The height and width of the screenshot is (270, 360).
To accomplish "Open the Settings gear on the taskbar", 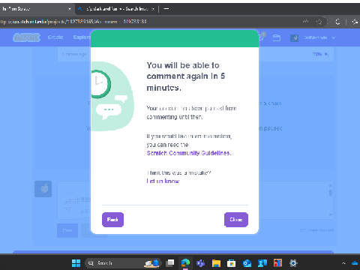I will pyautogui.click(x=293, y=263).
